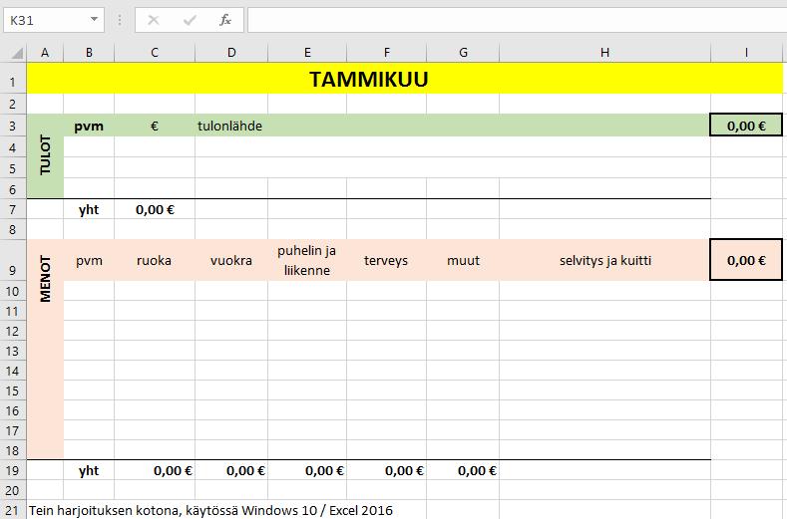787x519 pixels.
Task: Select column E header
Action: 307,52
